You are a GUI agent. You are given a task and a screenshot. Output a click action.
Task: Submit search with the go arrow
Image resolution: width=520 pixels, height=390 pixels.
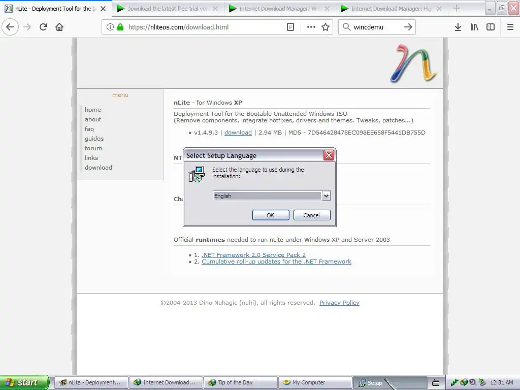pyautogui.click(x=408, y=27)
